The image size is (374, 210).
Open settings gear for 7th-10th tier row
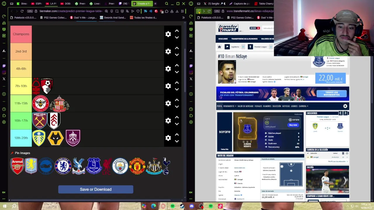168,86
